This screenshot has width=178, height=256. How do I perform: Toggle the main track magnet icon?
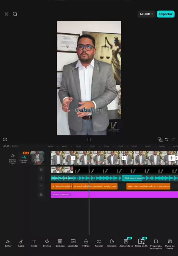tap(160, 139)
